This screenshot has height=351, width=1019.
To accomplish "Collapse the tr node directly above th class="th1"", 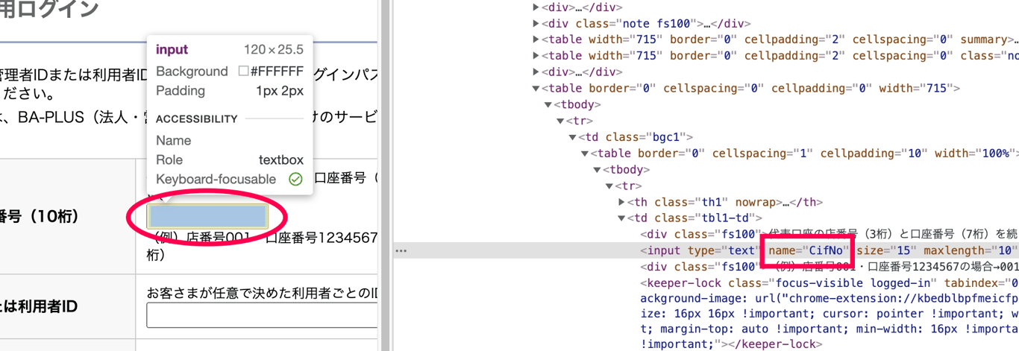I will point(609,186).
